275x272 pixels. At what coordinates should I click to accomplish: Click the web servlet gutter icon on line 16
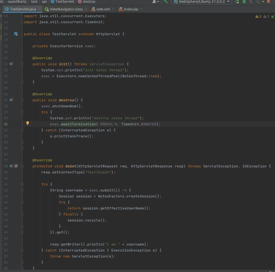[16, 34]
